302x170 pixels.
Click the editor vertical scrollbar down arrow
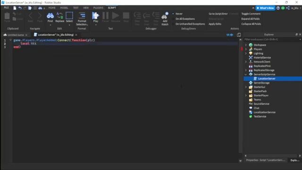(240, 161)
